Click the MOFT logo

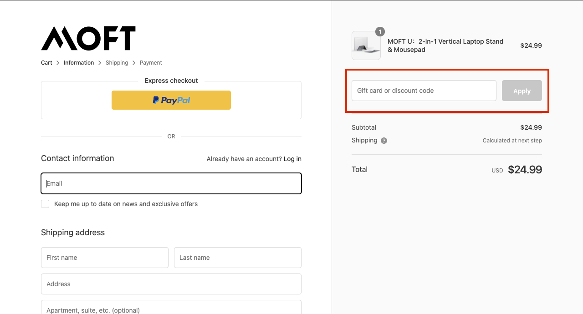click(88, 38)
